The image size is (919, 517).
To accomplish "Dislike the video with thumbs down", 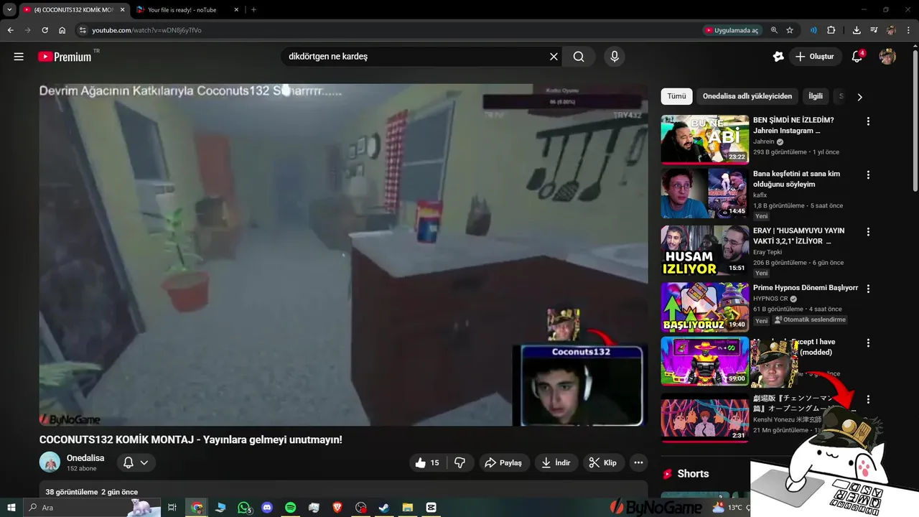I will (460, 463).
